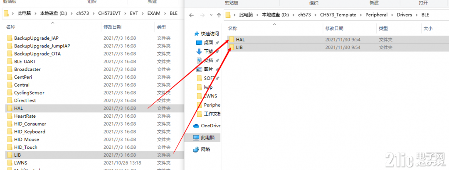Navigate to EXAM in left address bar
The width and height of the screenshot is (449, 170).
coord(154,13)
